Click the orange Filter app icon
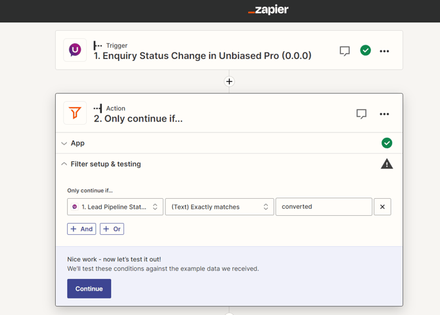This screenshot has width=440, height=315. (x=75, y=113)
